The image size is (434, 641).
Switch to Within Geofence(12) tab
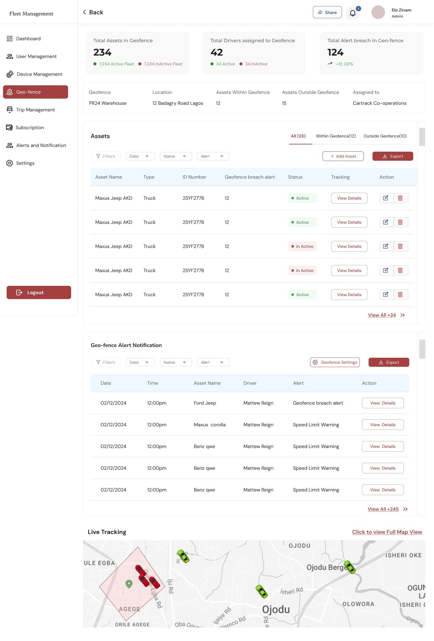pos(336,136)
